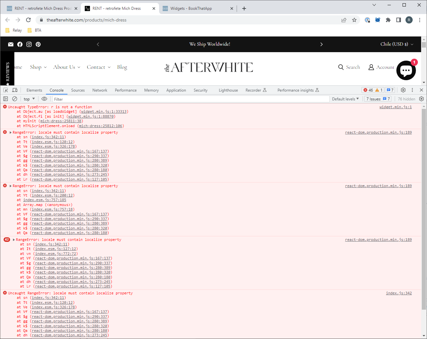Open the Instagram icon in header

pos(29,44)
